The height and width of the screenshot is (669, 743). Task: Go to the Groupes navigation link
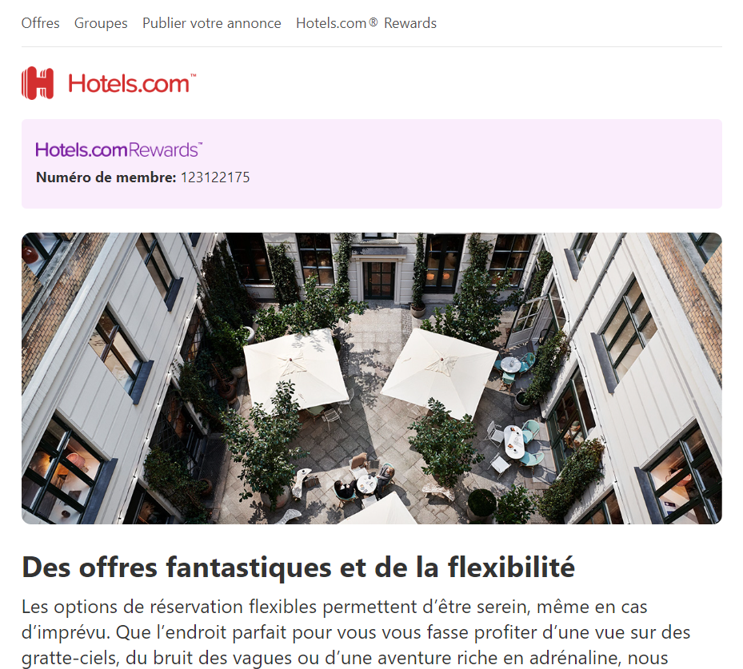pos(101,23)
